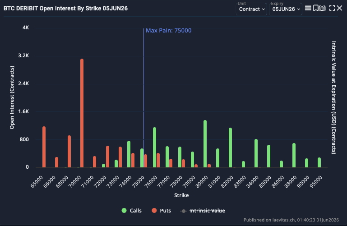Close the open interest chart panel
This screenshot has height=226, width=347.
(339, 8)
